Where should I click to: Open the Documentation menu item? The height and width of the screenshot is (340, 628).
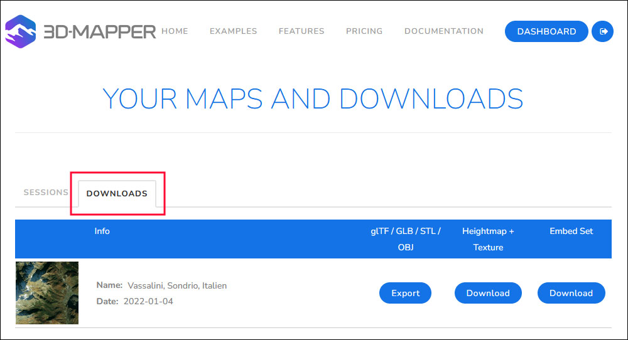pyautogui.click(x=444, y=31)
